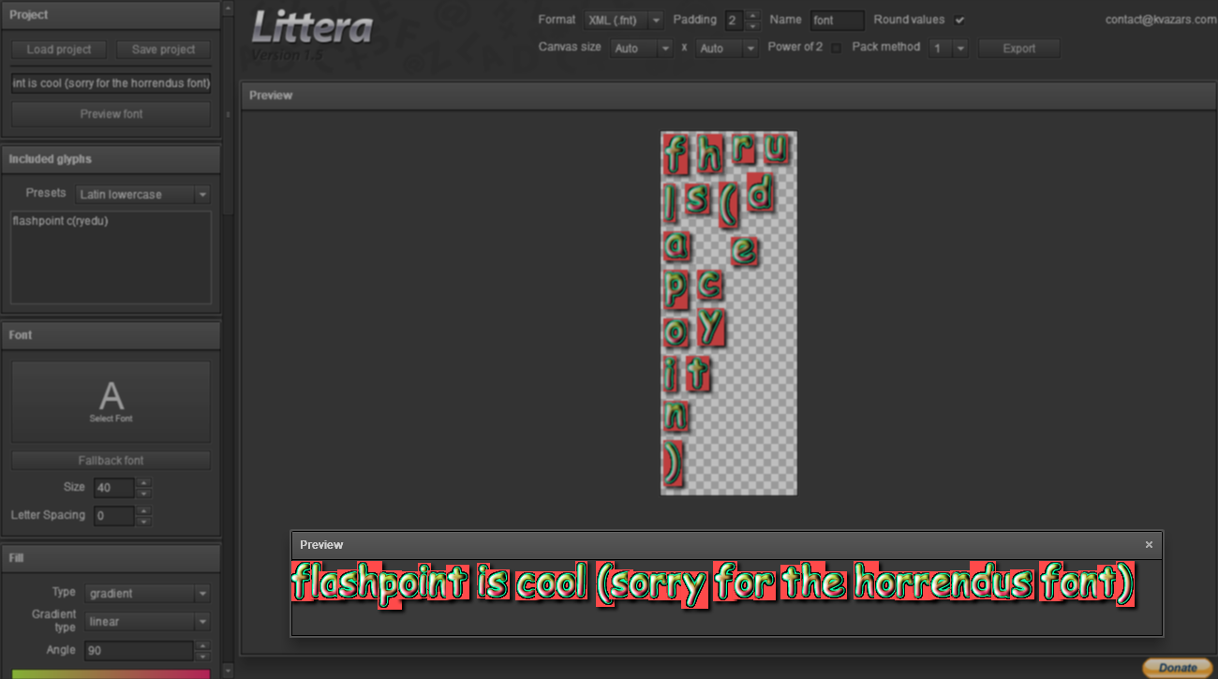Click the Project panel header
1218x679 pixels.
coord(111,15)
